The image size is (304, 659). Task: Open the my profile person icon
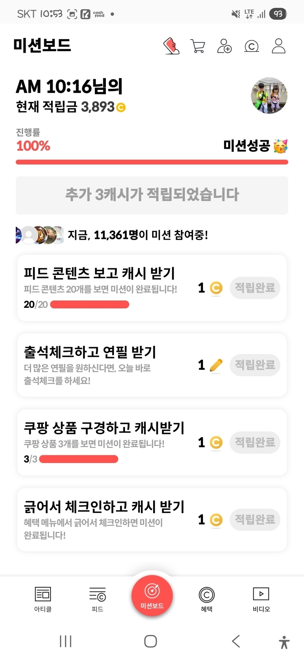[x=278, y=46]
